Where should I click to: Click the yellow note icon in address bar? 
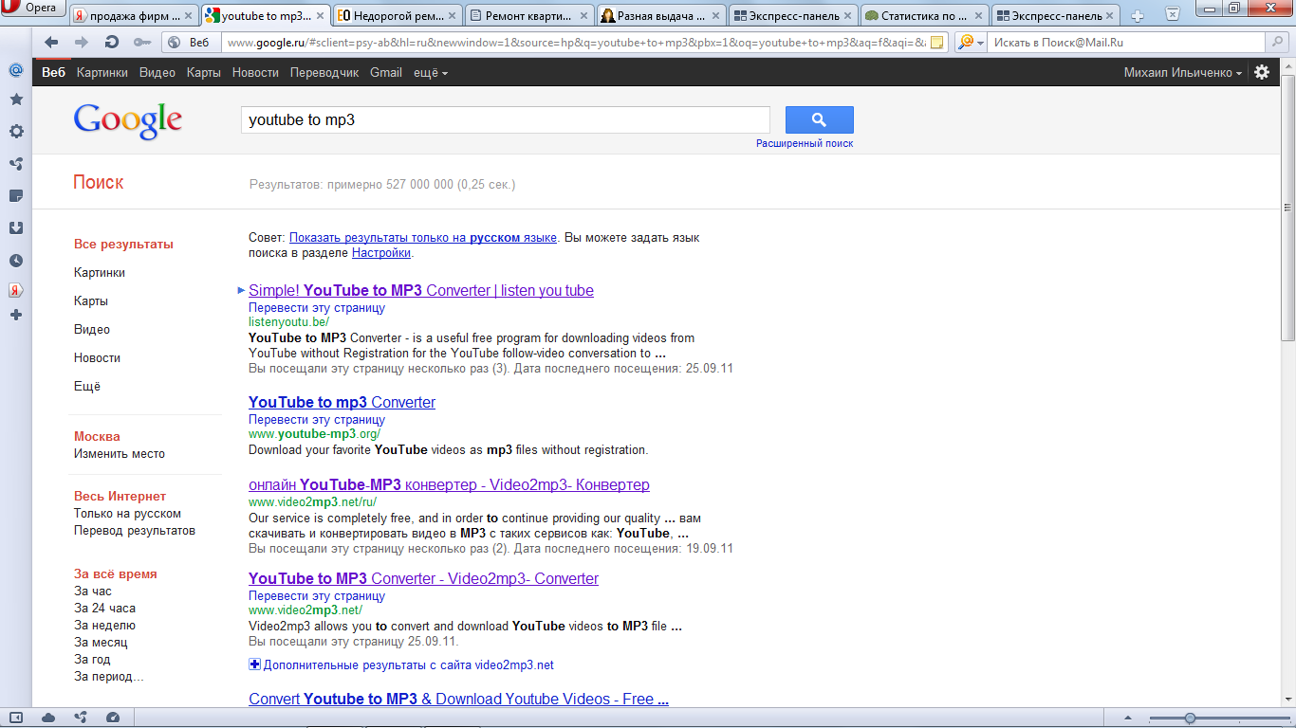pyautogui.click(x=936, y=42)
